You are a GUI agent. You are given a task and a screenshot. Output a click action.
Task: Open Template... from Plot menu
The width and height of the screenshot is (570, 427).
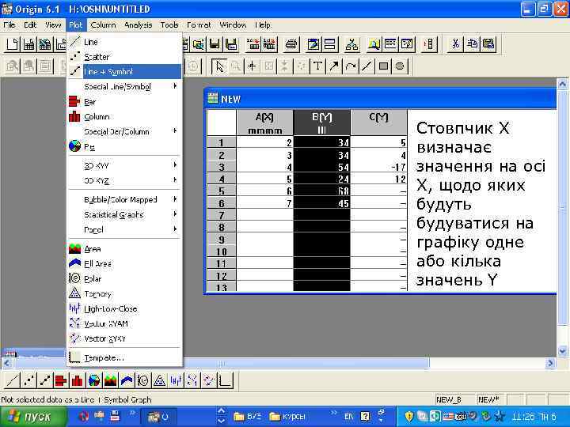[124, 357]
